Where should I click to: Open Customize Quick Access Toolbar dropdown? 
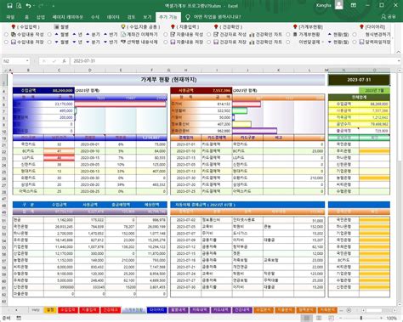(53, 6)
